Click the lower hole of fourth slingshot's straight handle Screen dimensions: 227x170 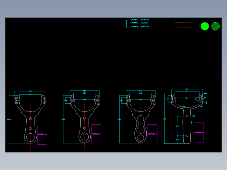[187, 136]
